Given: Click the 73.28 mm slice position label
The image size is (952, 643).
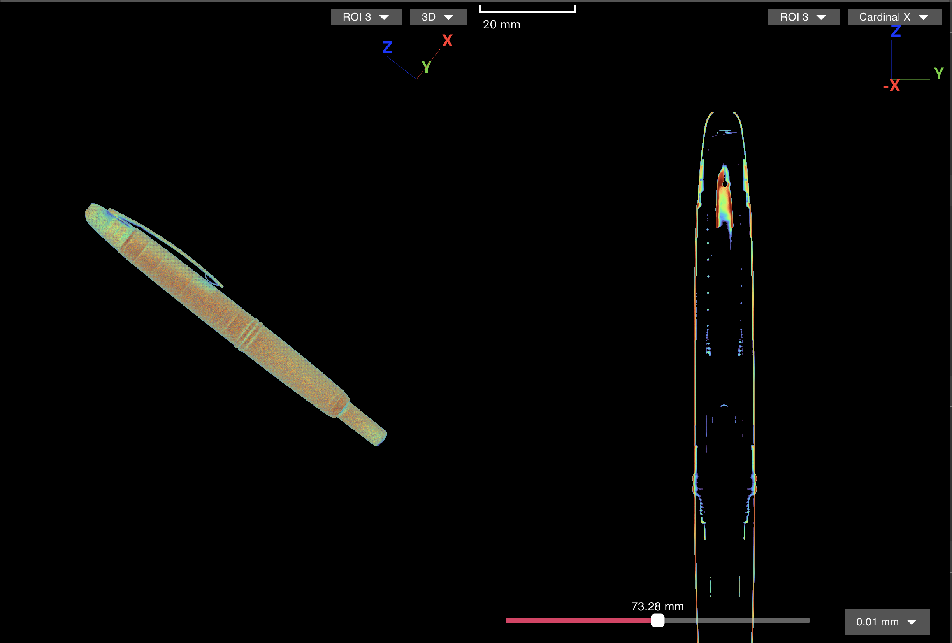Looking at the screenshot, I should (x=657, y=606).
